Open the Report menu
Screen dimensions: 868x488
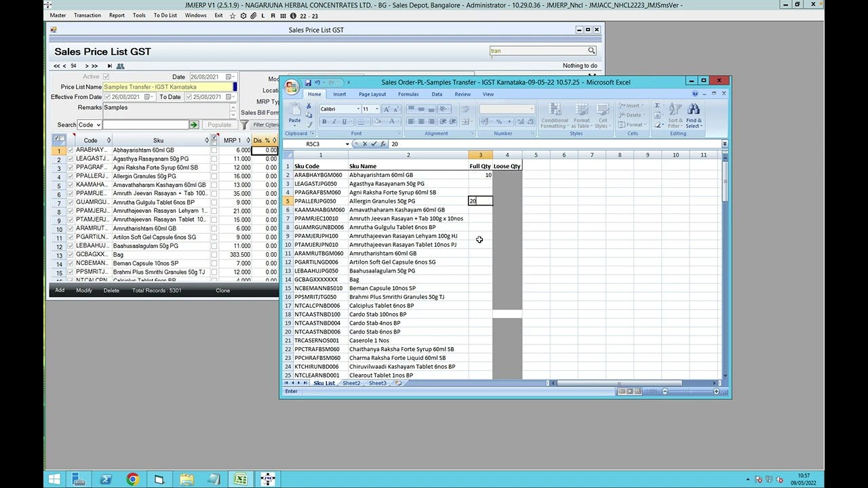[x=117, y=16]
